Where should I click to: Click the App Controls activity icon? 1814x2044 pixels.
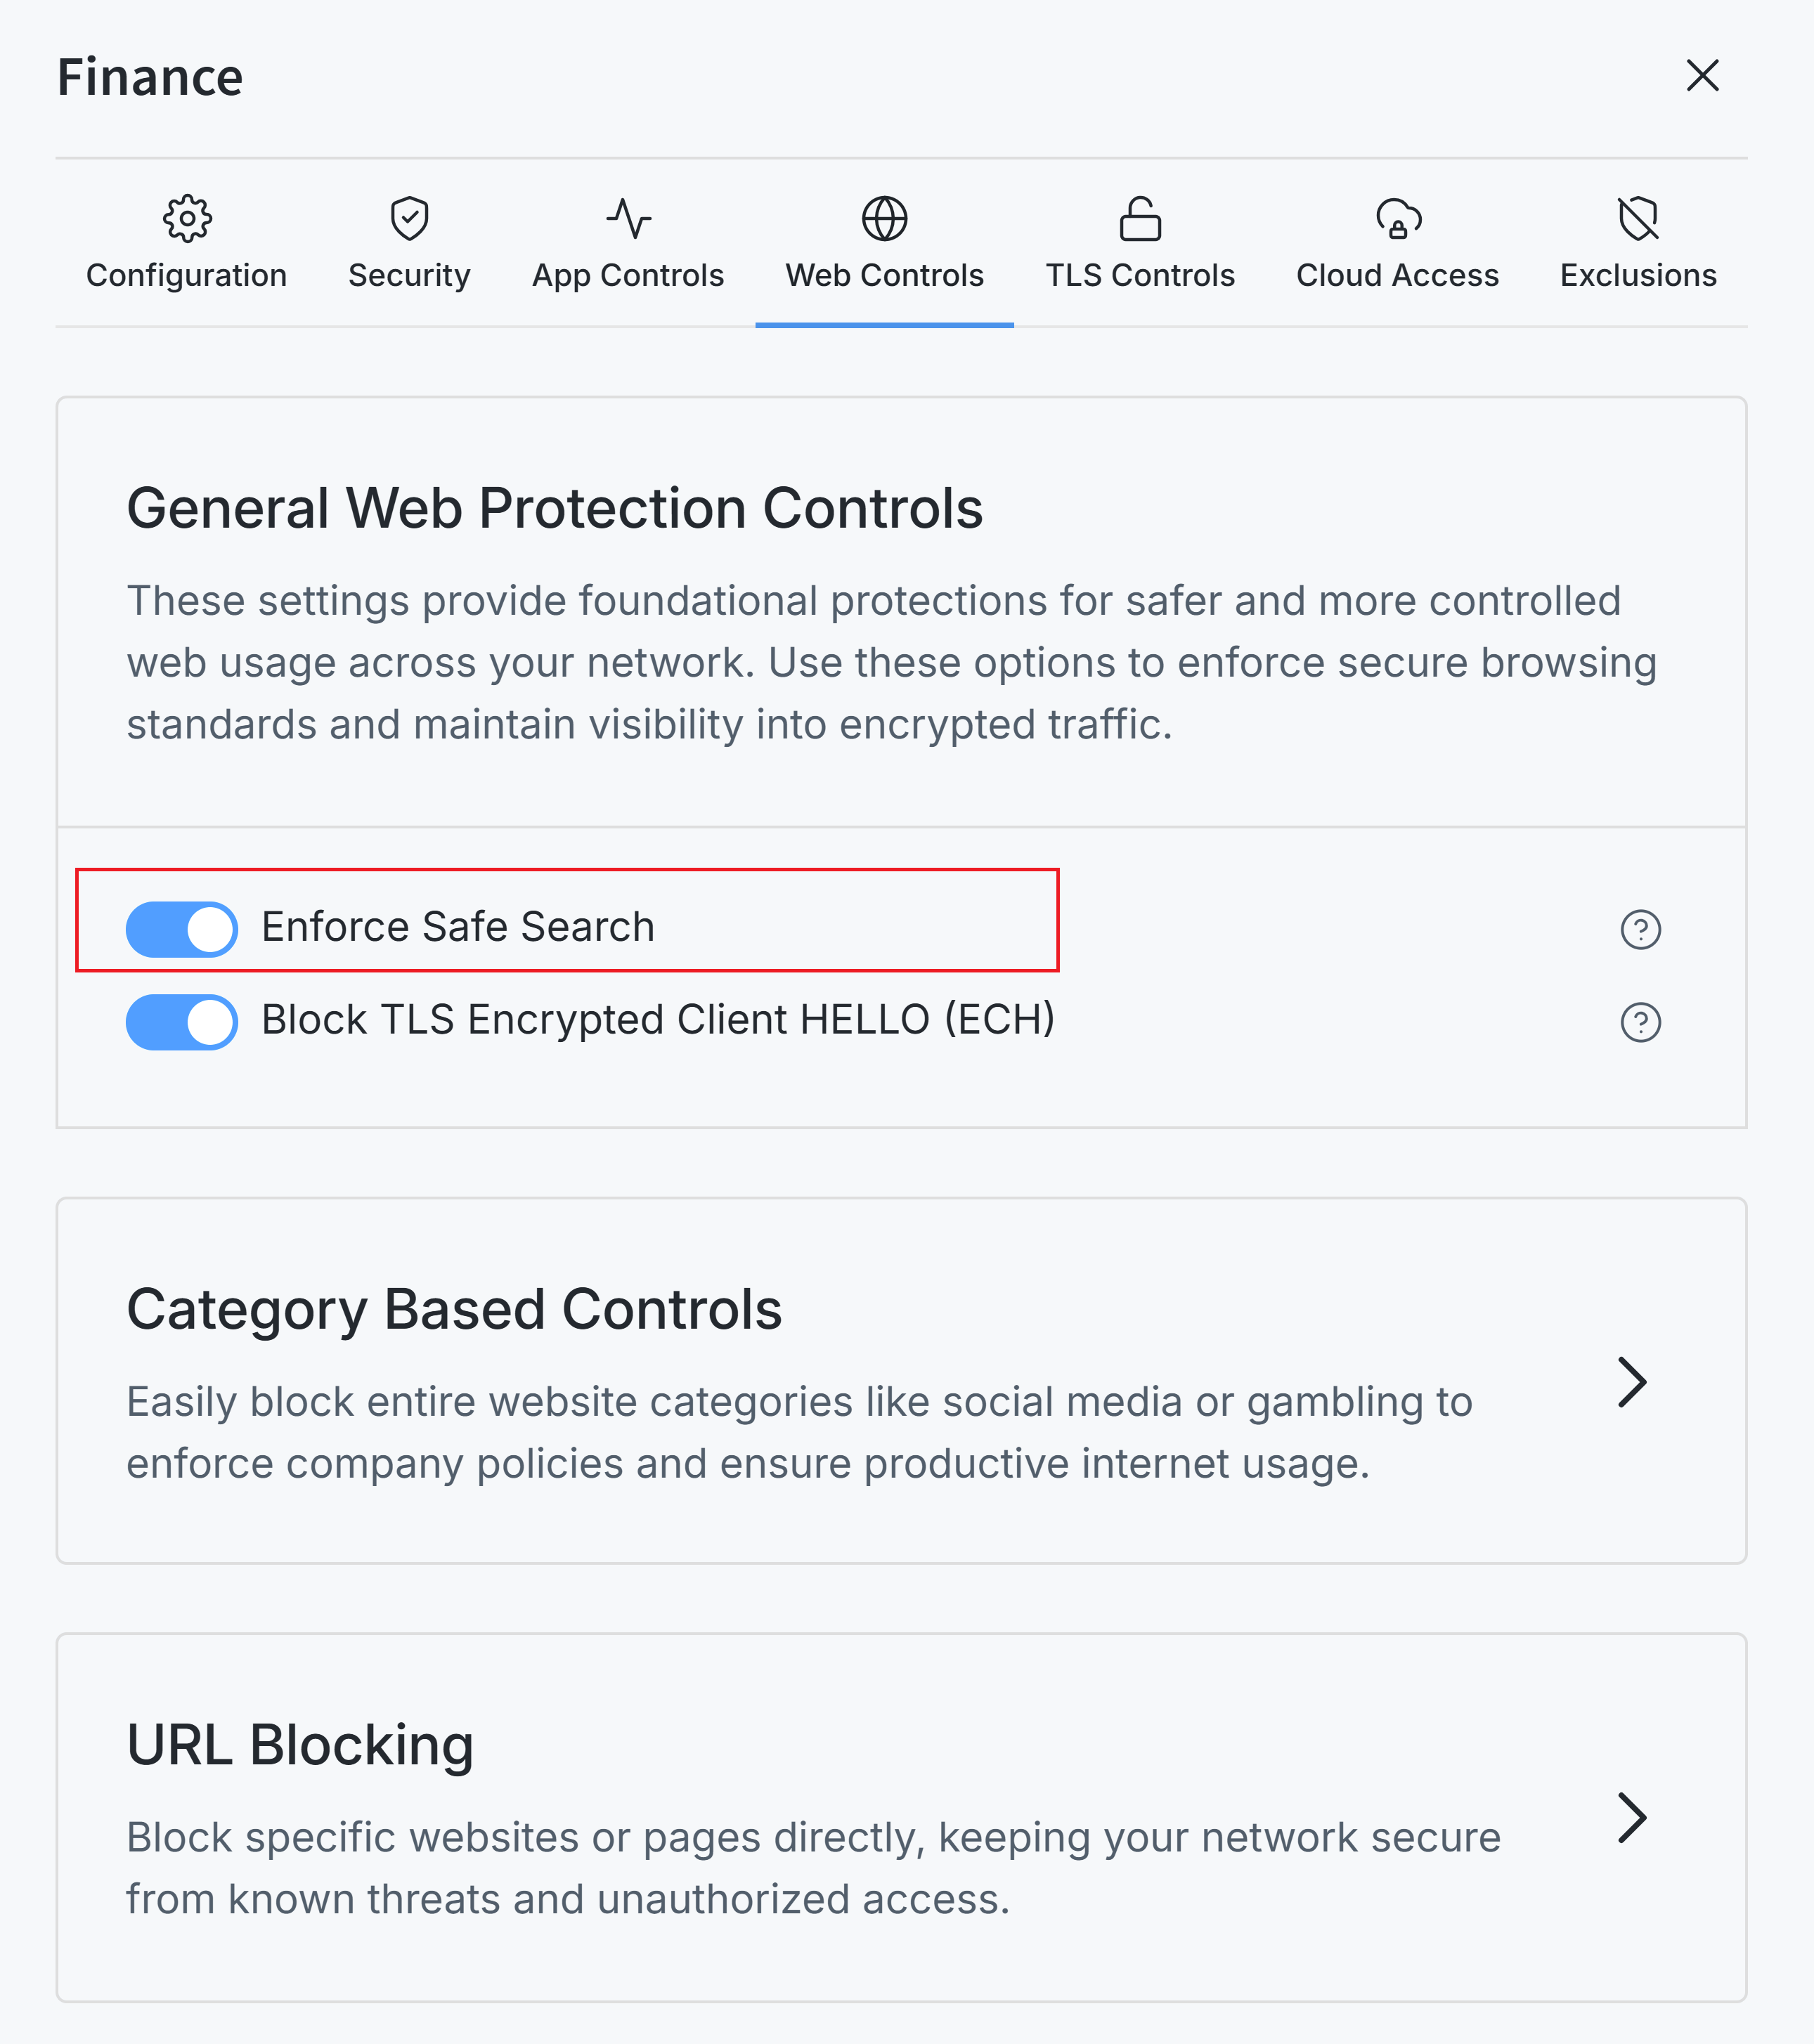pyautogui.click(x=628, y=218)
